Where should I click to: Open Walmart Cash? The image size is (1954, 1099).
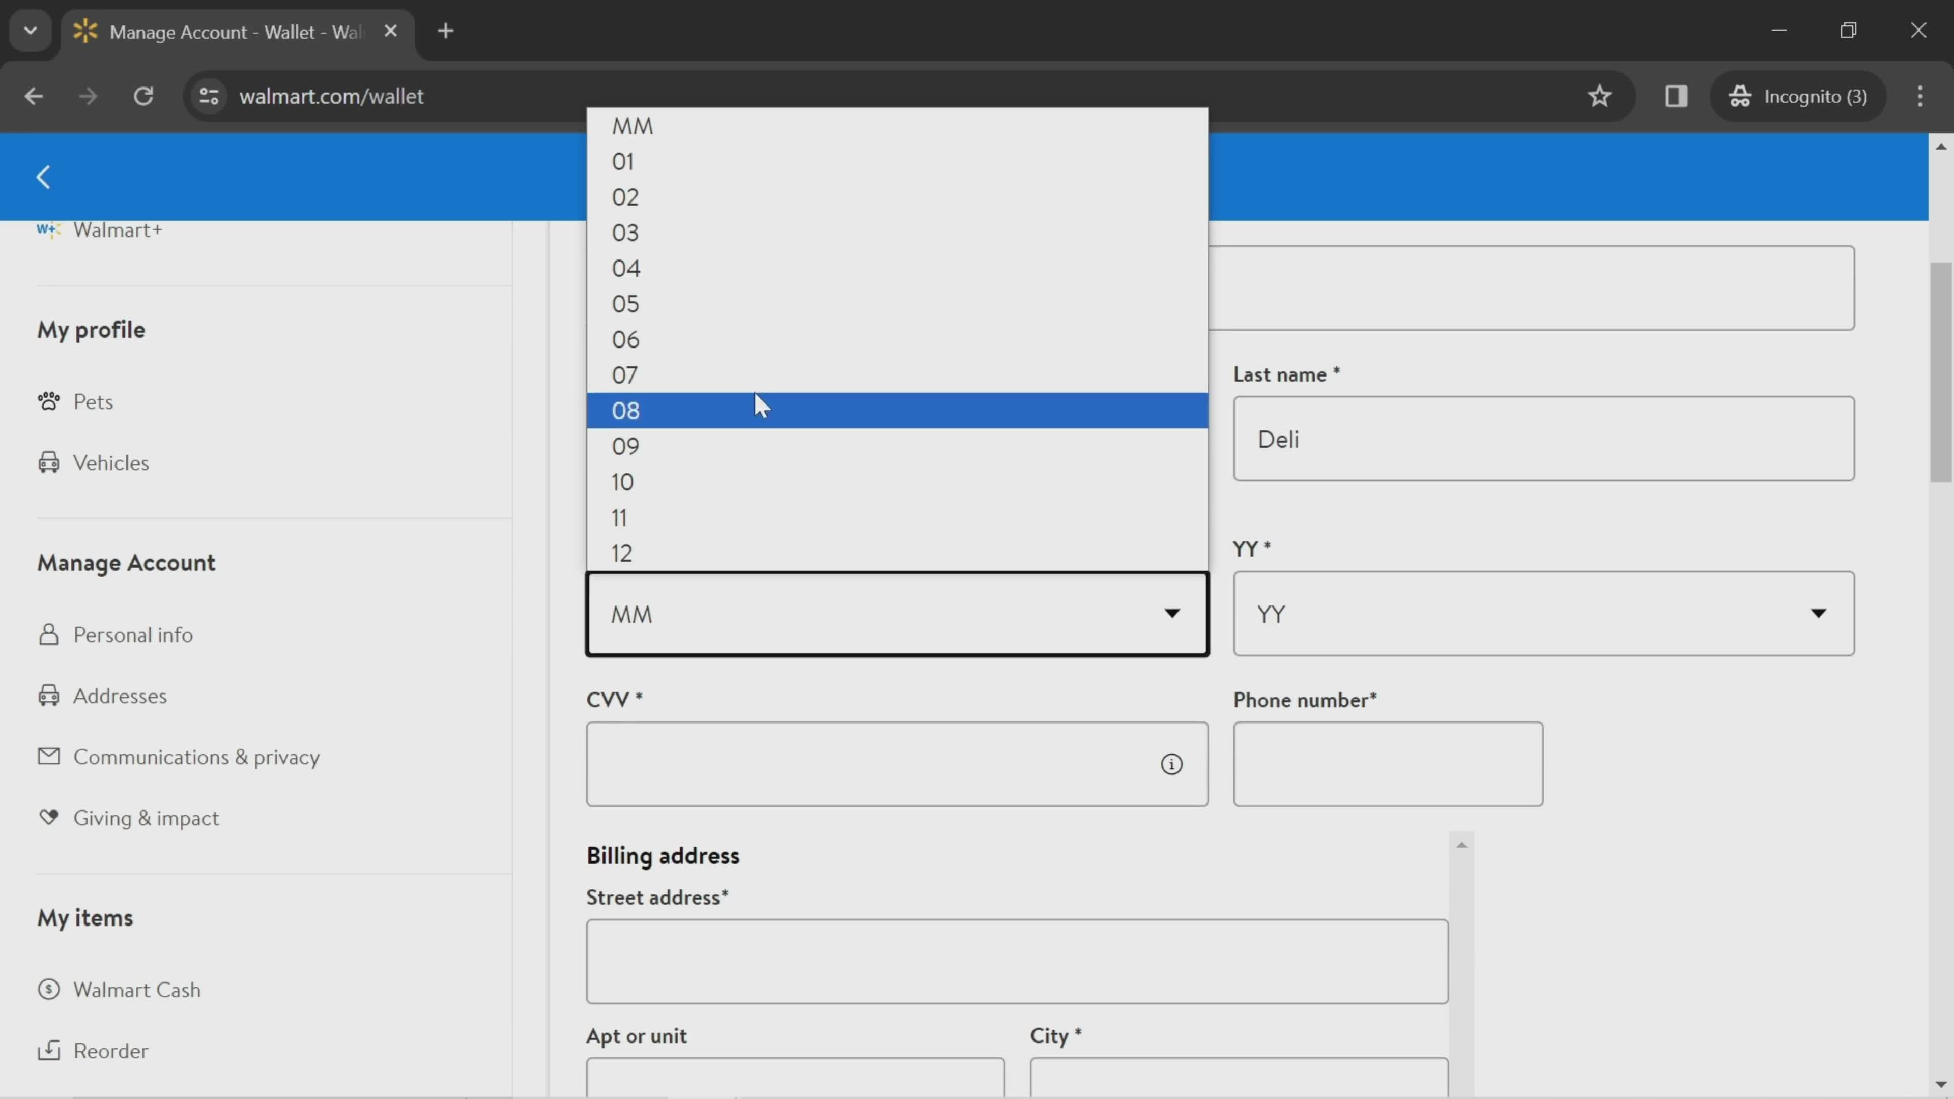click(136, 990)
